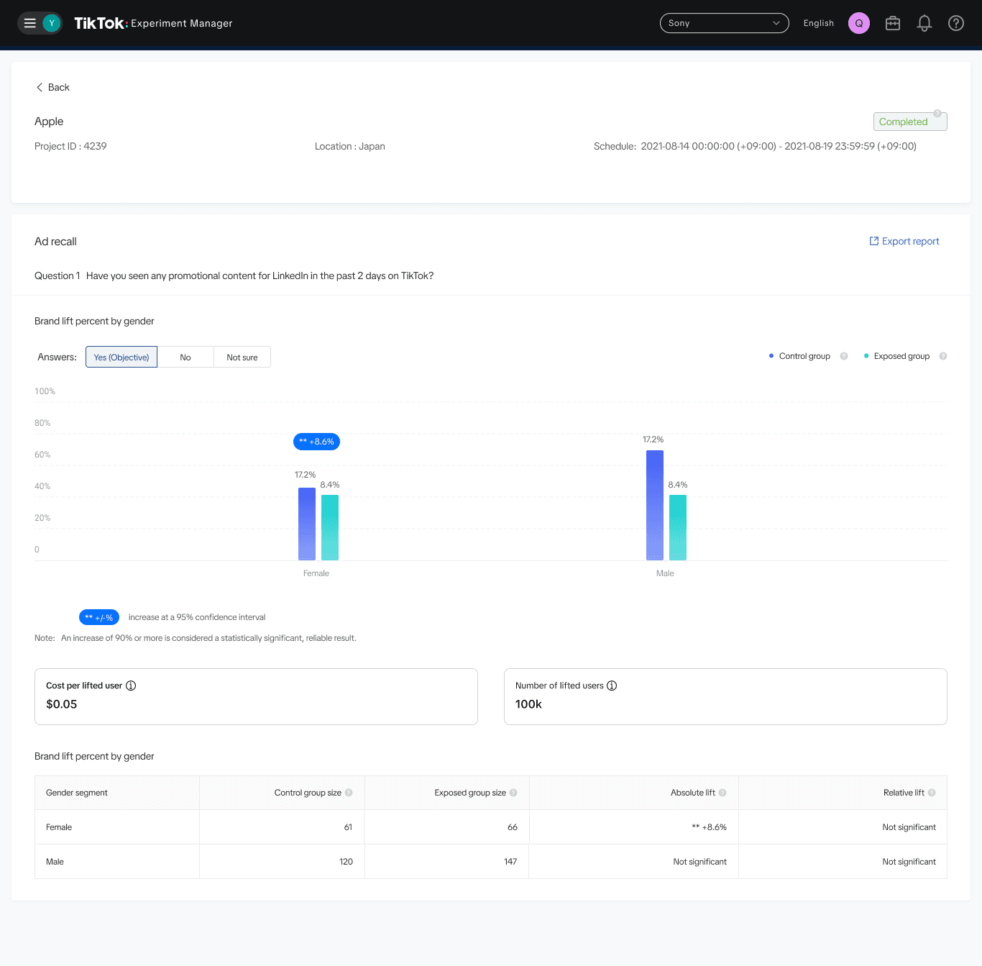The height and width of the screenshot is (966, 982).
Task: Click the help icon in Relative lift header
Action: pyautogui.click(x=932, y=793)
